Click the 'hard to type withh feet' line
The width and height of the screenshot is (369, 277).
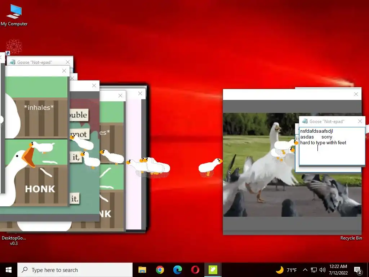pos(323,142)
